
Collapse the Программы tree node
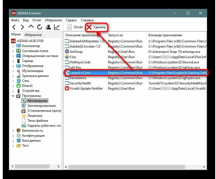coord(13,96)
